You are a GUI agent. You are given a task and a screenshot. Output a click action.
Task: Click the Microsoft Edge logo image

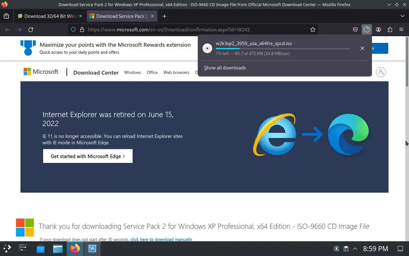tap(348, 134)
